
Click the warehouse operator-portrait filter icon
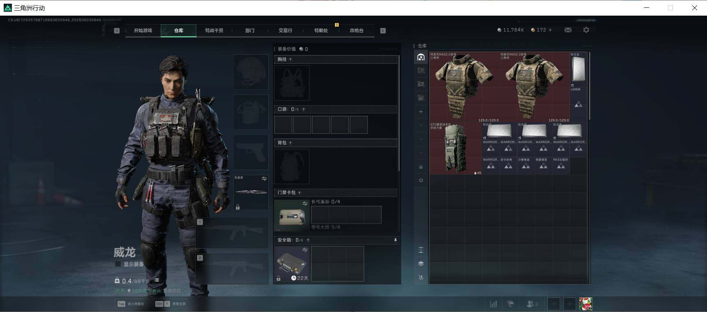(421, 250)
